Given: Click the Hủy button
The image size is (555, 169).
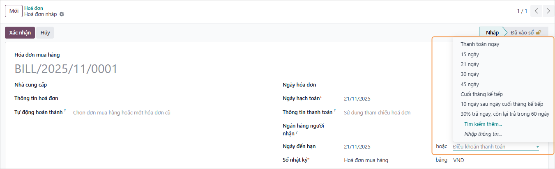Looking at the screenshot, I should (45, 33).
